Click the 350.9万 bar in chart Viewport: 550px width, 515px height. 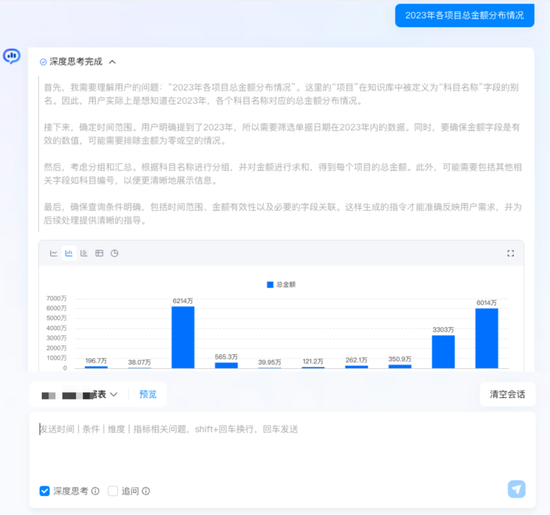(x=400, y=367)
